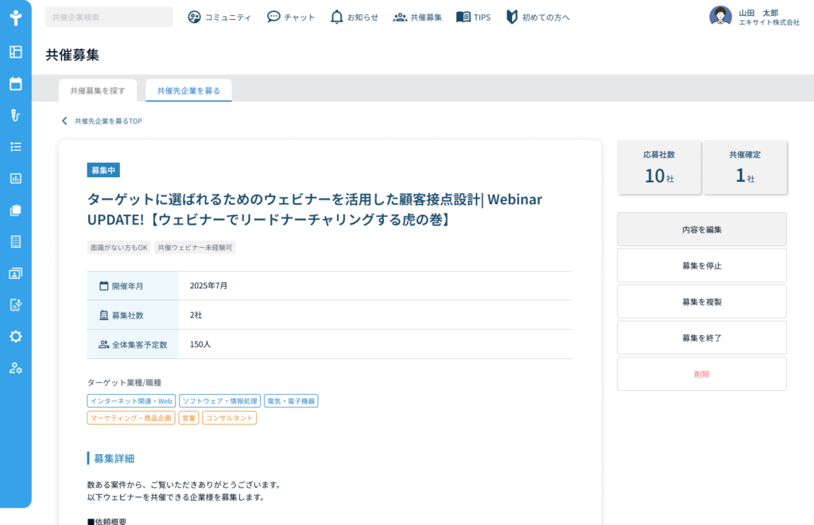This screenshot has height=525, width=814.
Task: Click the ターゲット業種/職種 label
Action: click(x=124, y=382)
